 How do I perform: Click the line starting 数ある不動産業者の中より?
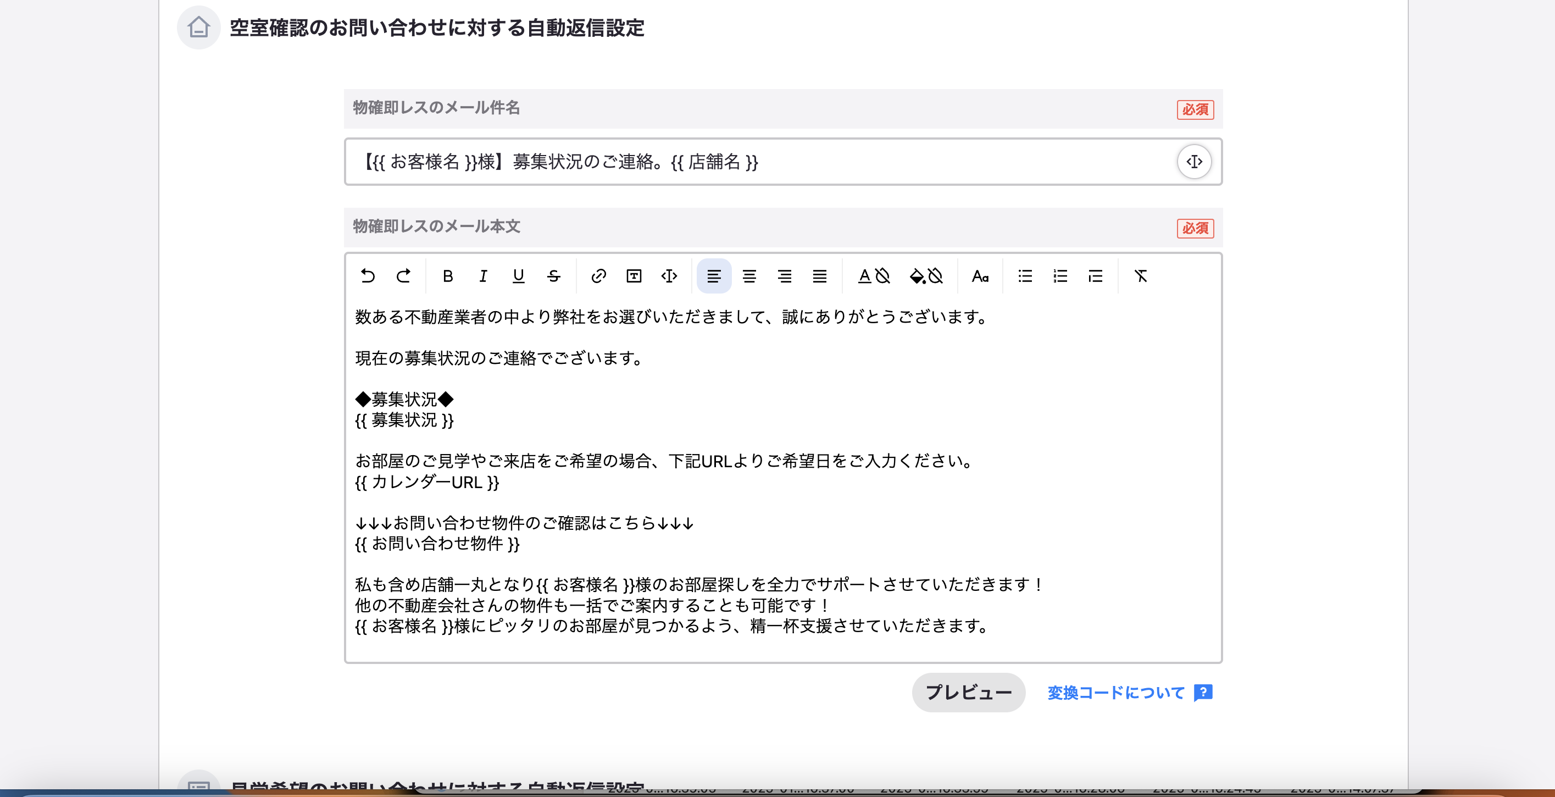pyautogui.click(x=673, y=317)
